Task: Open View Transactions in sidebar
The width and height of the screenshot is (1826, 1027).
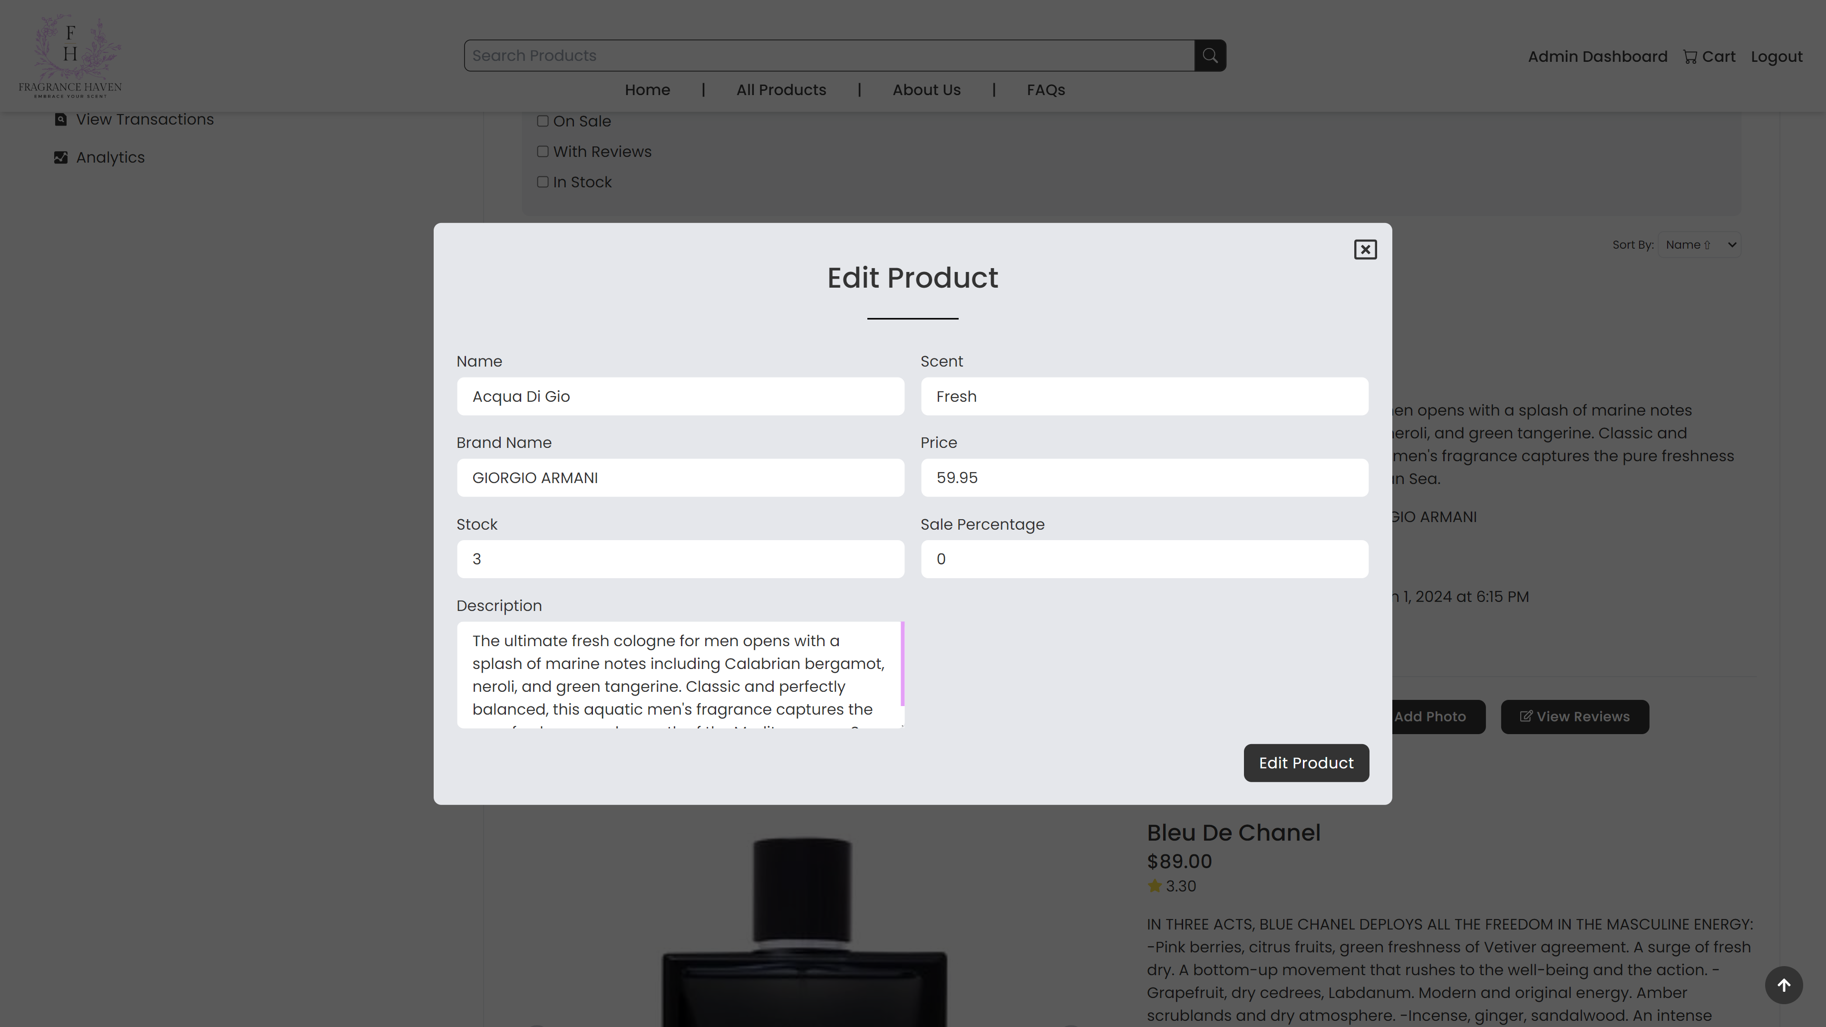Action: point(145,119)
